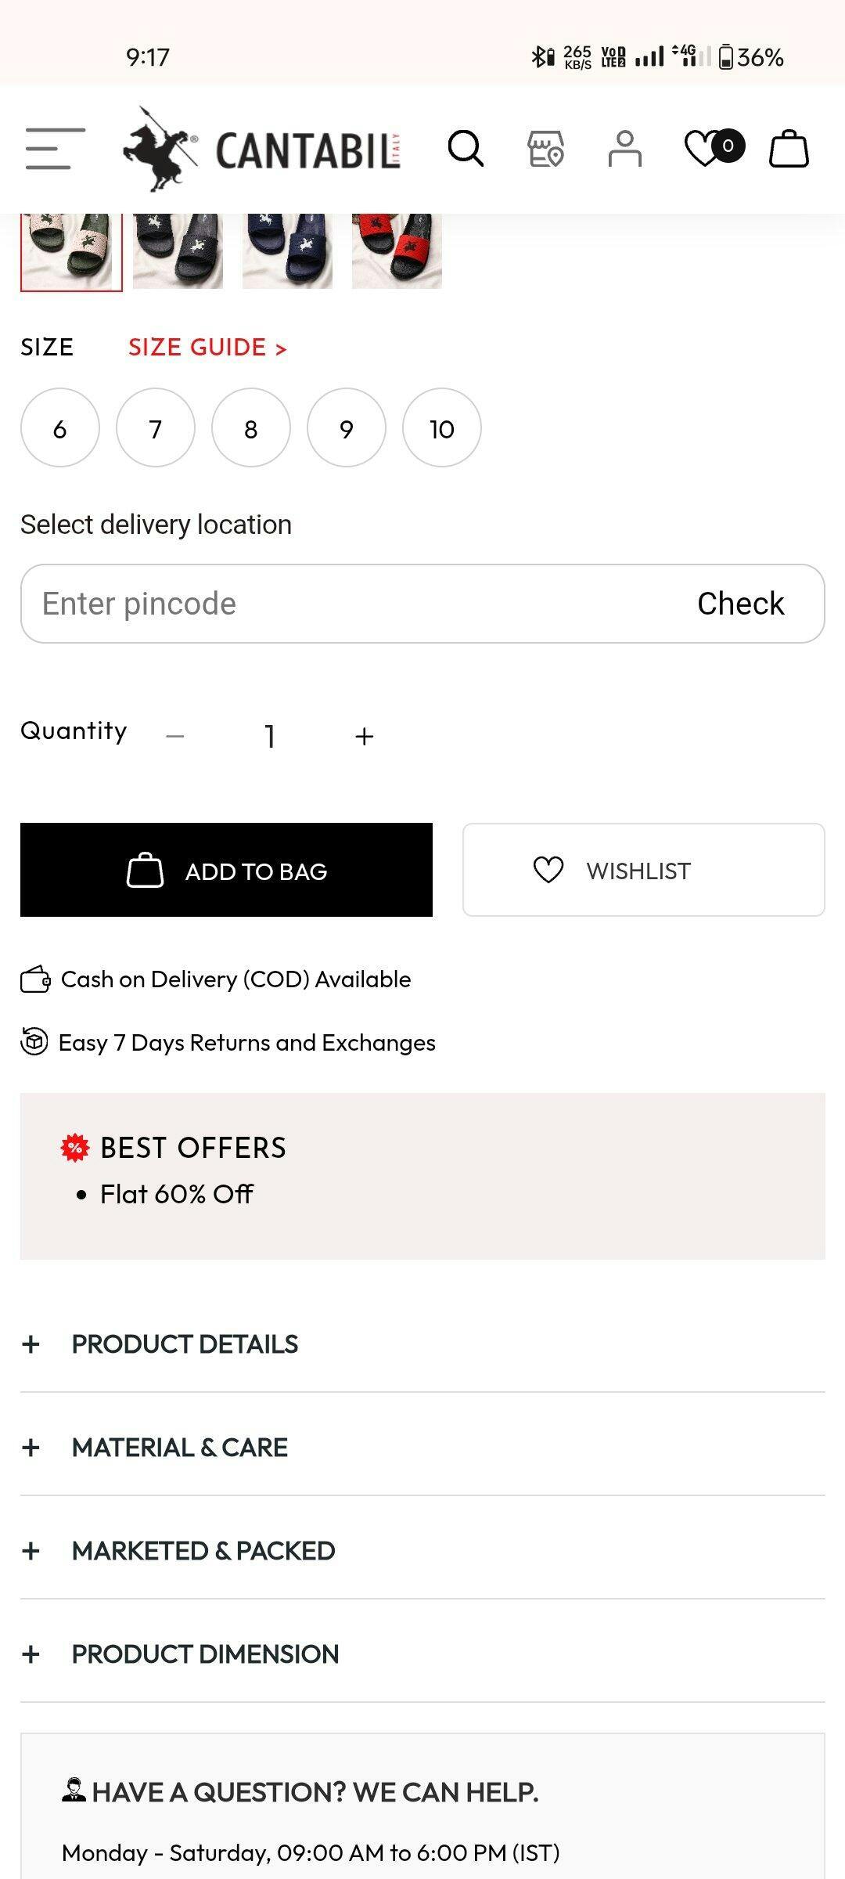Open the shopping bag icon in header
Image resolution: width=845 pixels, height=1879 pixels.
789,149
